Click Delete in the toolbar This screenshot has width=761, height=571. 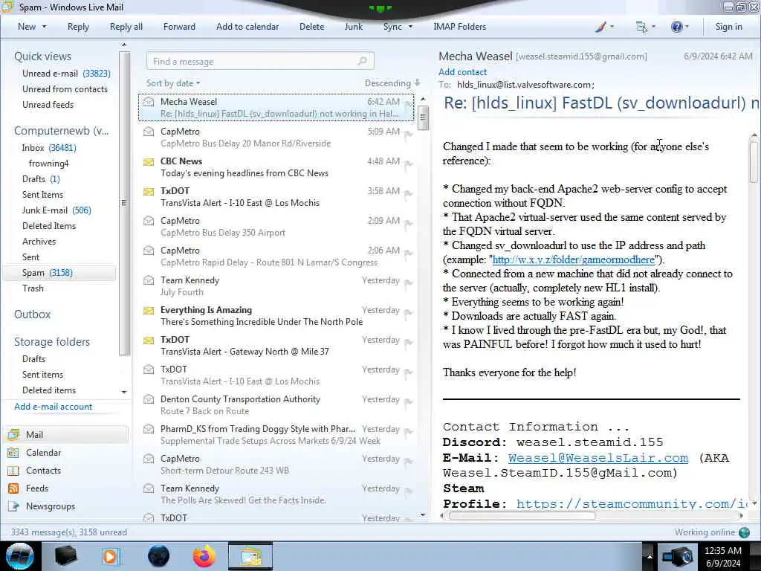pos(311,27)
